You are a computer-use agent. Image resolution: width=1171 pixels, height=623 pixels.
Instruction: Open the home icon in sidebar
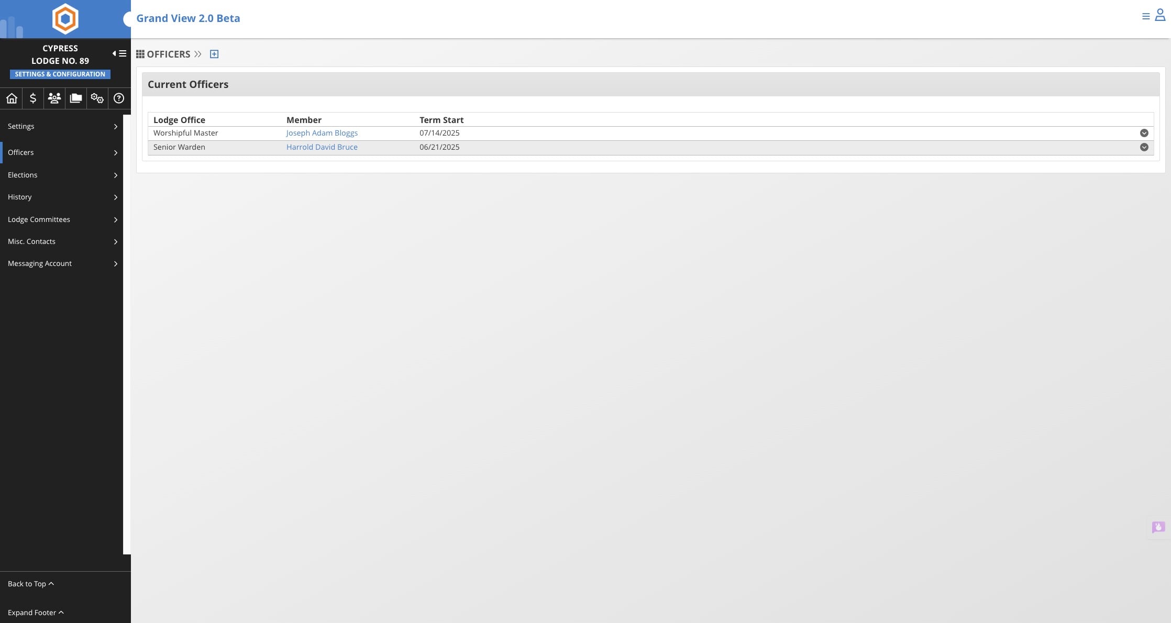click(x=12, y=98)
